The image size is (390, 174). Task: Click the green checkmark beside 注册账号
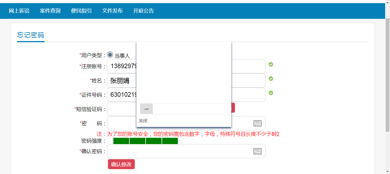click(x=271, y=64)
